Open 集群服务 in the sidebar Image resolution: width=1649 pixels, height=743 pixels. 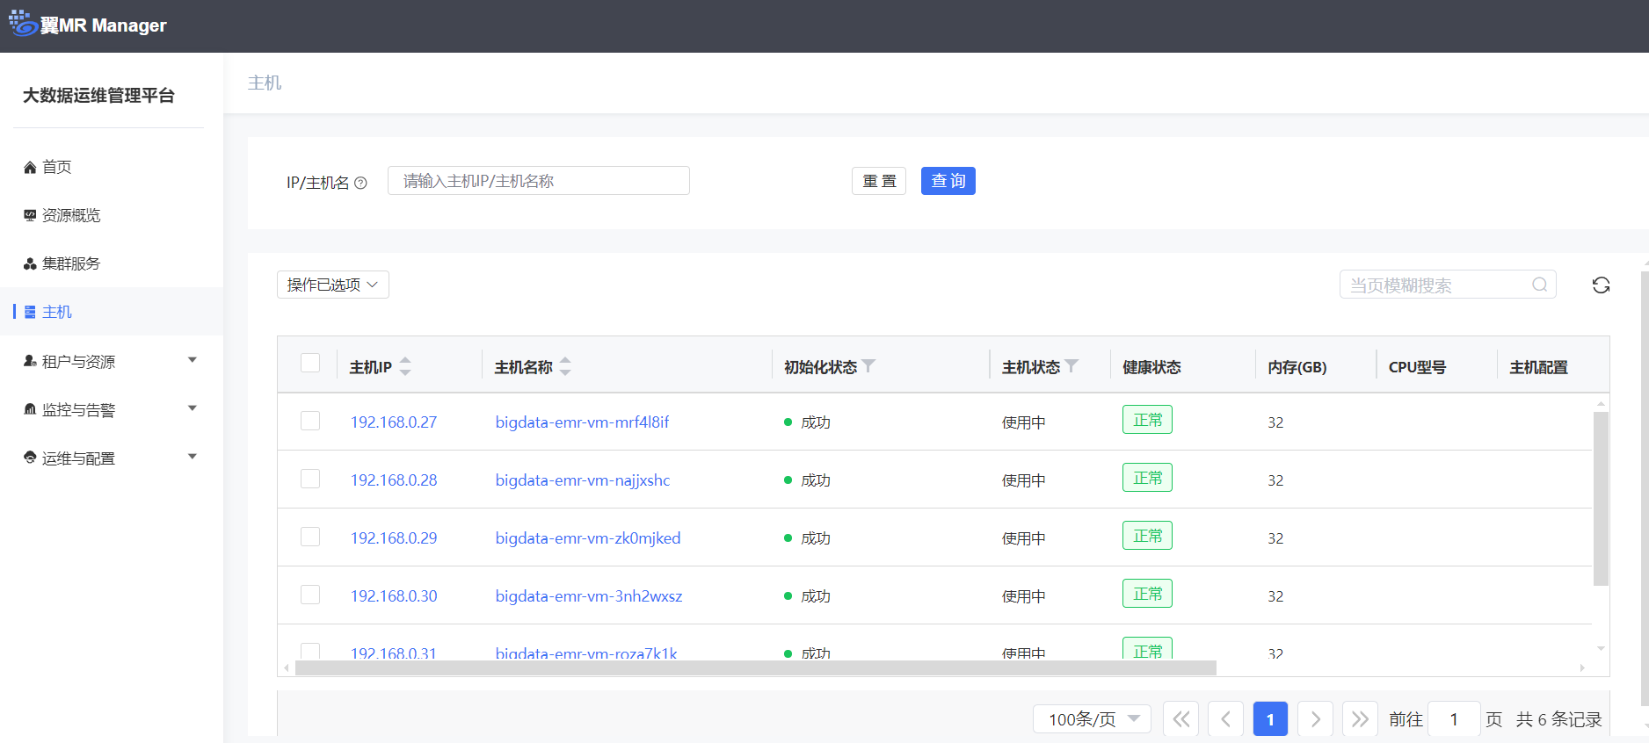click(x=71, y=263)
